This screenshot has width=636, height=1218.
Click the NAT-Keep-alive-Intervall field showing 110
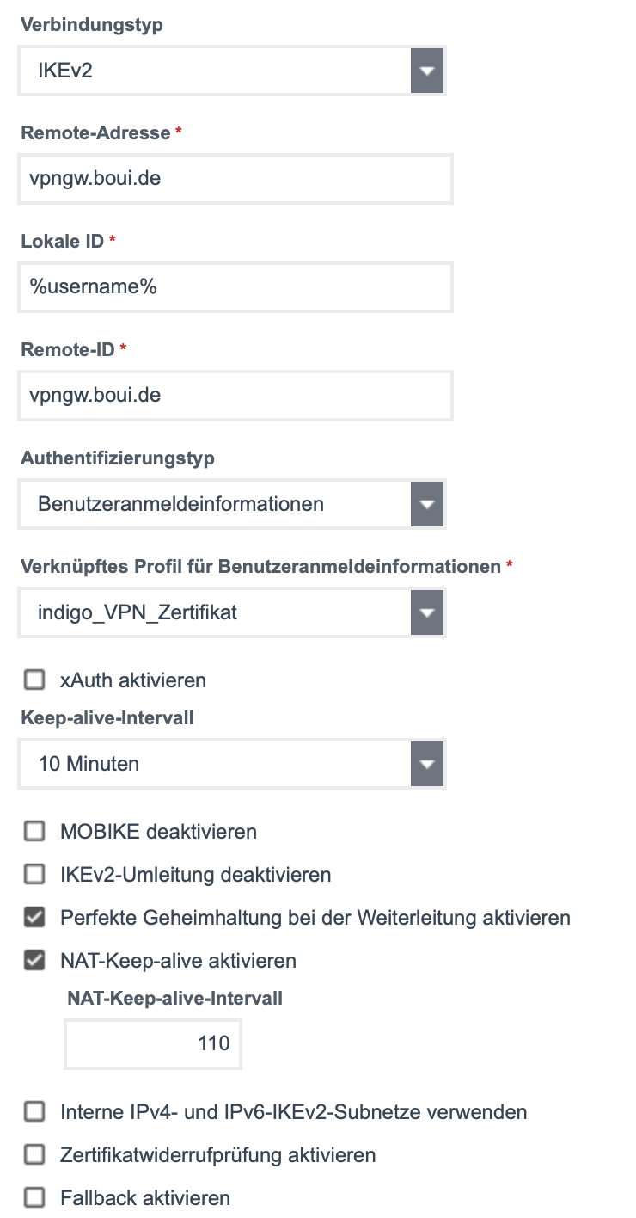tap(153, 1043)
